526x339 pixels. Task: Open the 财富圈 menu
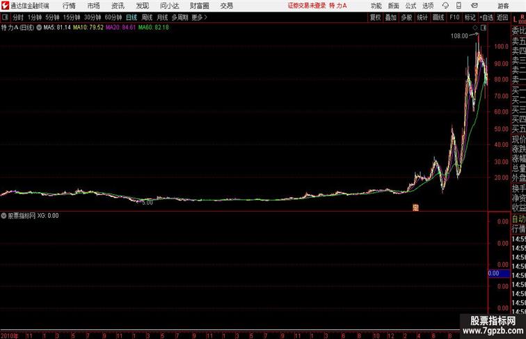click(199, 6)
